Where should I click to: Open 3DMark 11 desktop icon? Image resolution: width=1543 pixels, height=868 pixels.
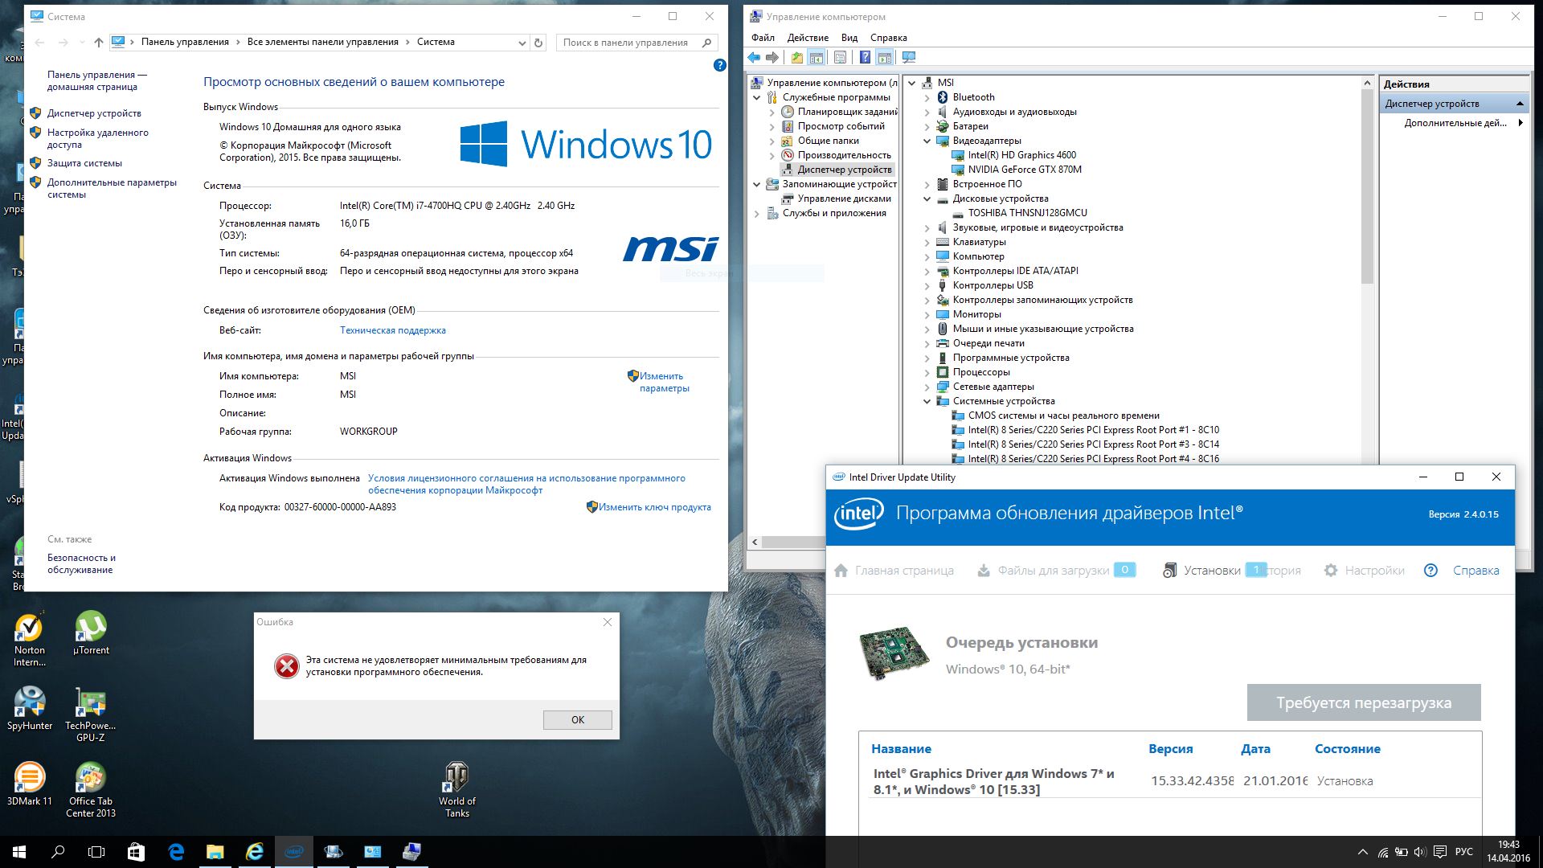pyautogui.click(x=30, y=784)
